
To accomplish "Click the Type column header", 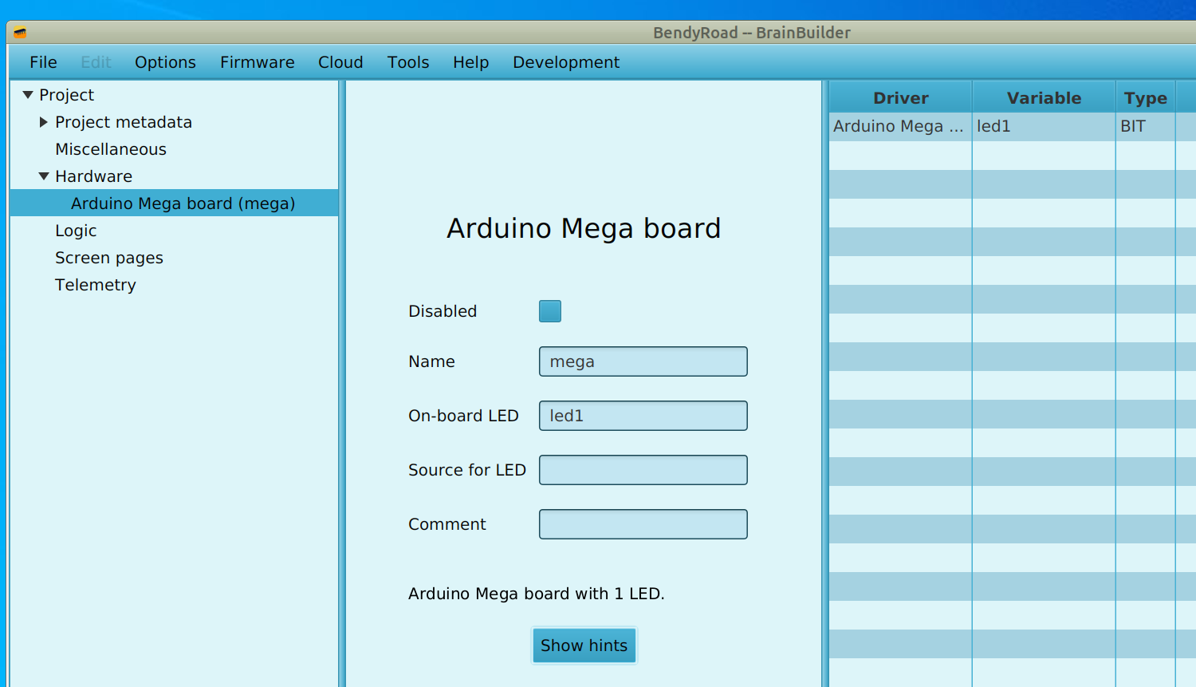I will tap(1146, 97).
